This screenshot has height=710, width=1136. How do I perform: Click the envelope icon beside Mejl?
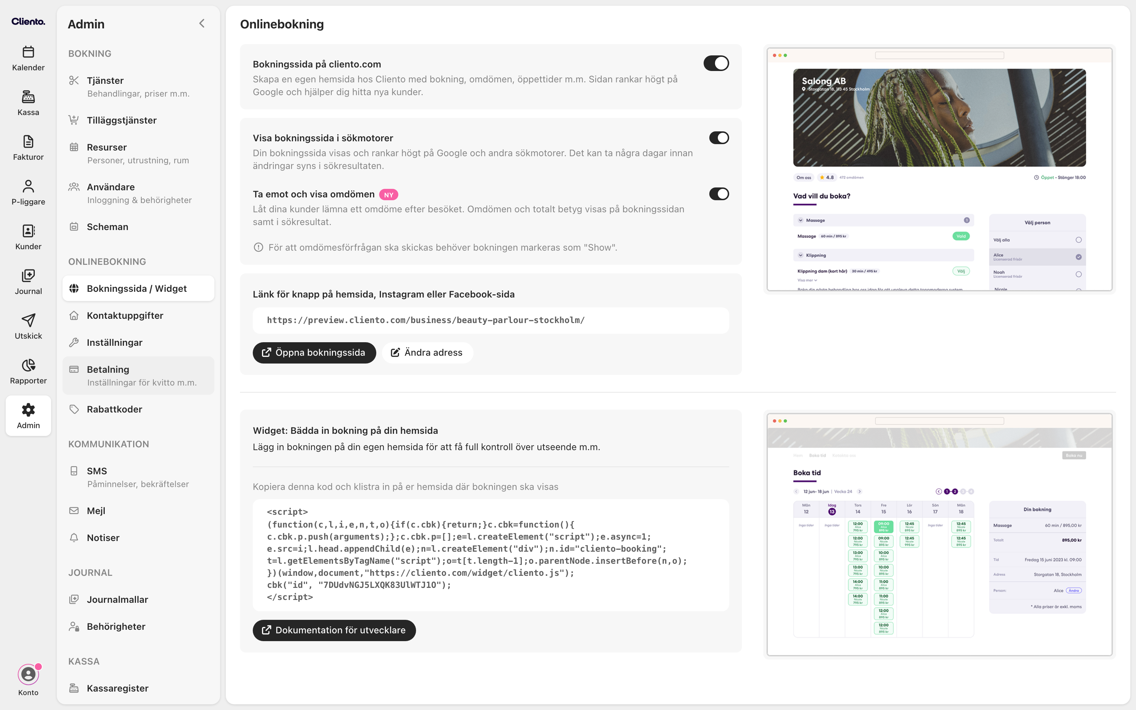coord(74,510)
